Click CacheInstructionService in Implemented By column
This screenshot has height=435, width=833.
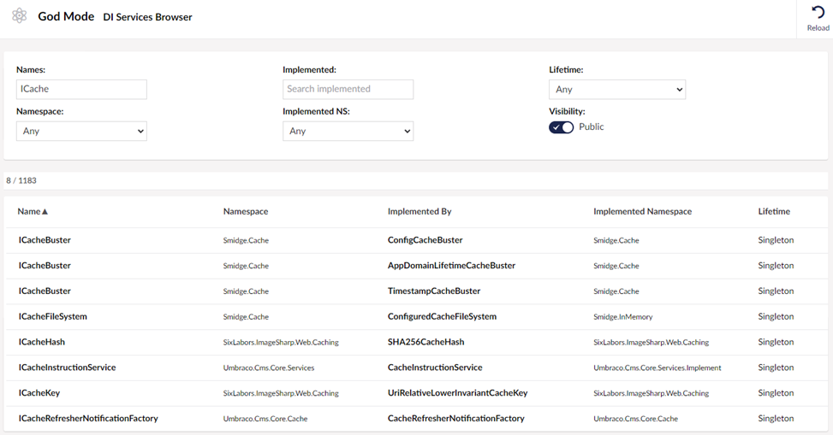coord(435,367)
